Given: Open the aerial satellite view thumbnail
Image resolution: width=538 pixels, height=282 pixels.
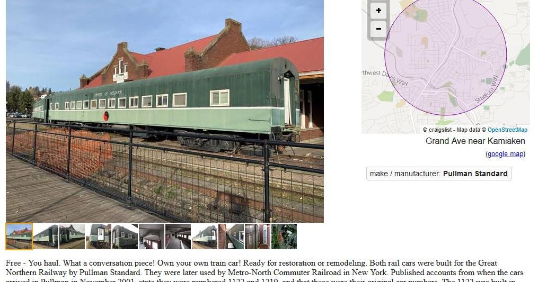Looking at the screenshot, I should pos(284,236).
